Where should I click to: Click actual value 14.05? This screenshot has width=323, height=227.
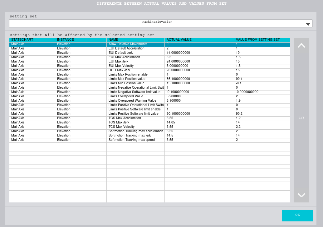[171, 122]
